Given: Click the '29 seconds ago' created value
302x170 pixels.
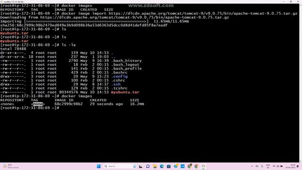Looking at the screenshot, I should pyautogui.click(x=106, y=104).
